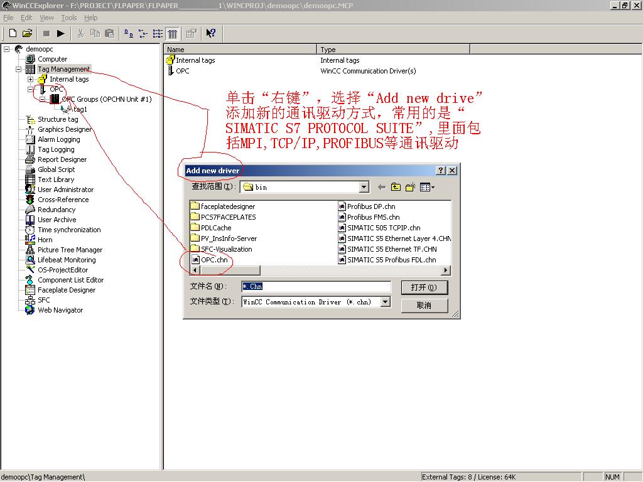The height and width of the screenshot is (482, 643).
Task: Select Internal tags in tree
Action: click(69, 79)
